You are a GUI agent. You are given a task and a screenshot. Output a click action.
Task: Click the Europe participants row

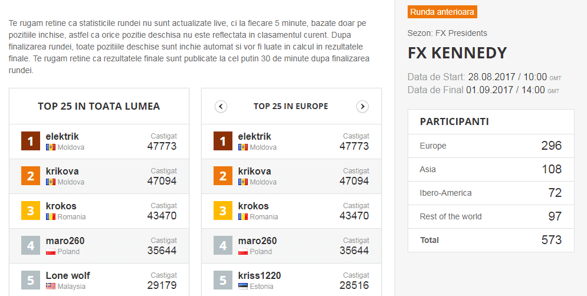click(491, 146)
